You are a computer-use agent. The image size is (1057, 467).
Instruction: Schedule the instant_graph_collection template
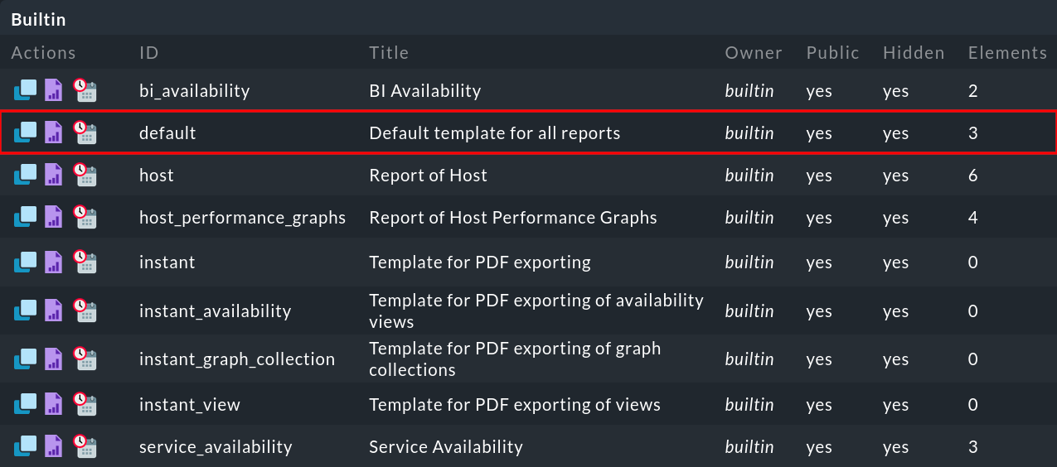click(85, 359)
